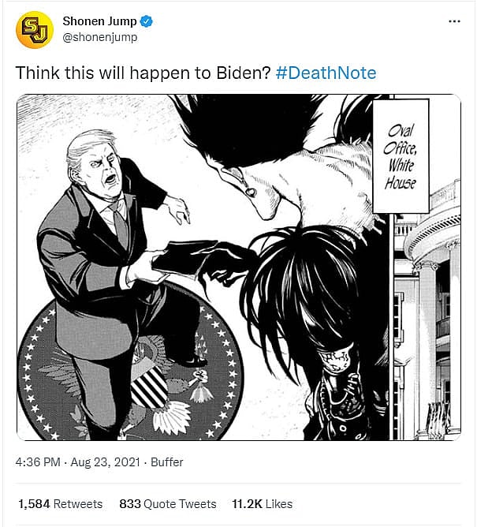Screen dimensions: 477x527
Task: Click the blue verified badge
Action: tap(147, 22)
